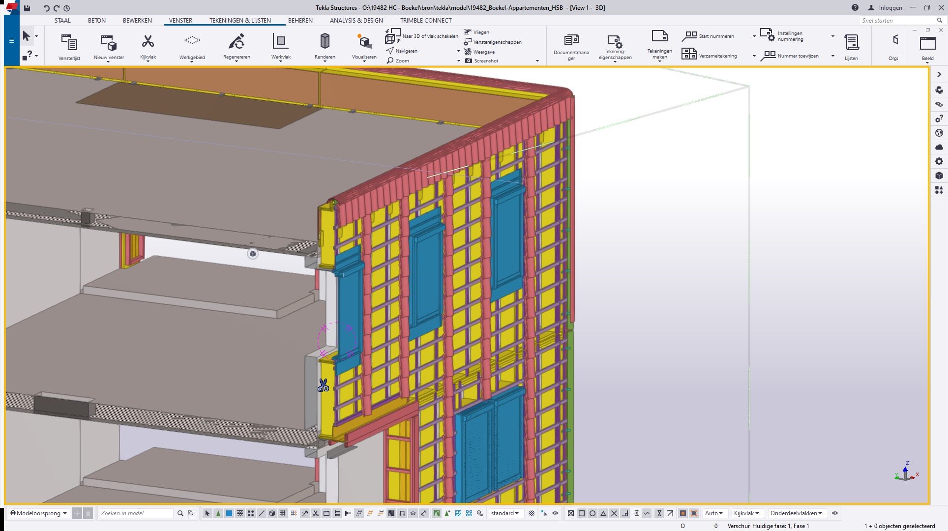Toggle snap to center points circle switch

click(592, 513)
